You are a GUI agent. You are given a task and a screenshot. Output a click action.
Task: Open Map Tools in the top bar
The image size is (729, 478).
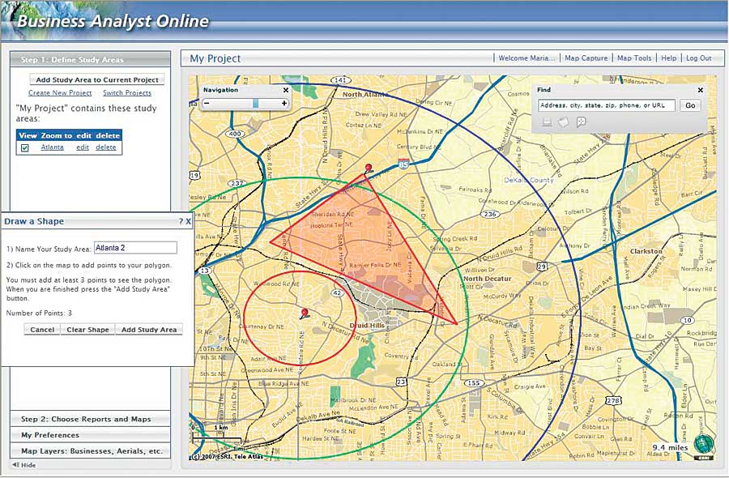point(634,58)
